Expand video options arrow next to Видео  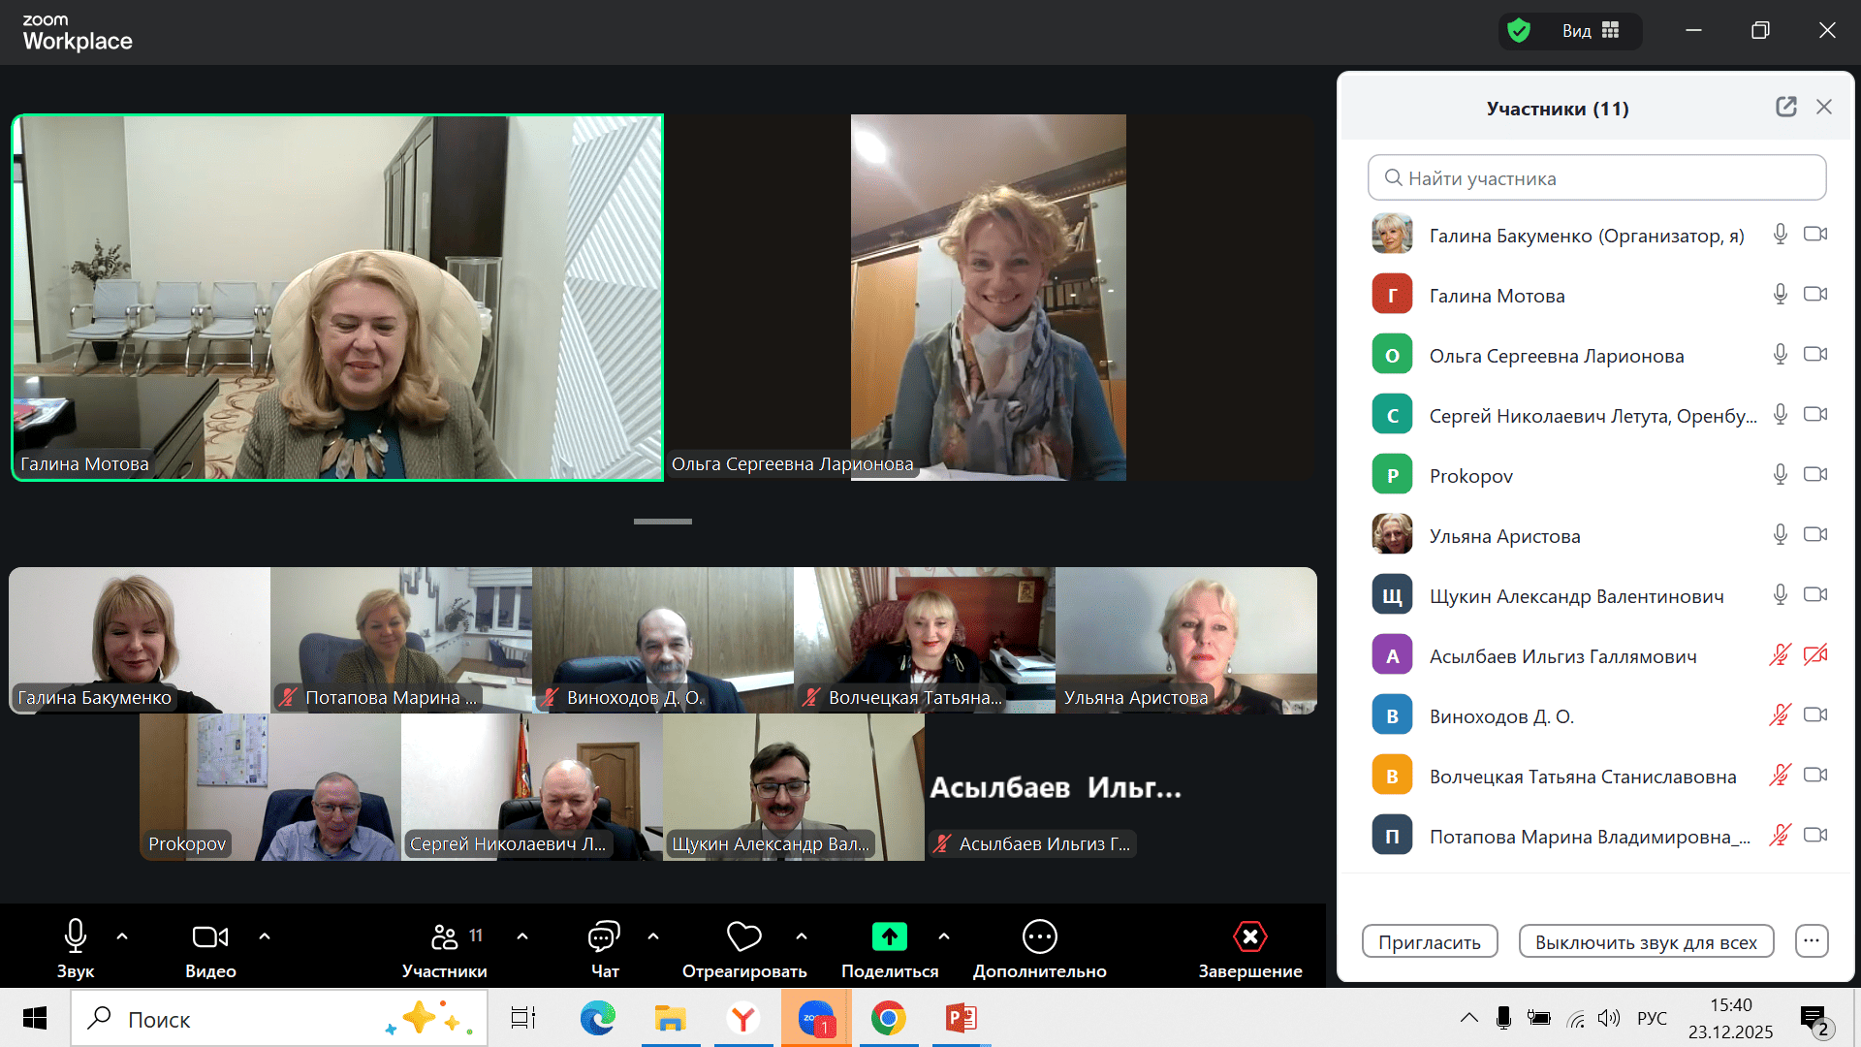click(x=265, y=936)
